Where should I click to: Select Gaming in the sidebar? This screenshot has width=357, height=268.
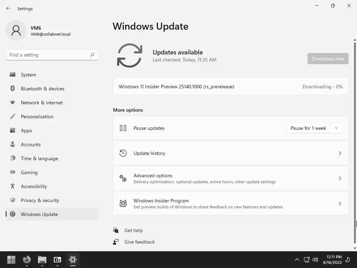52,172
